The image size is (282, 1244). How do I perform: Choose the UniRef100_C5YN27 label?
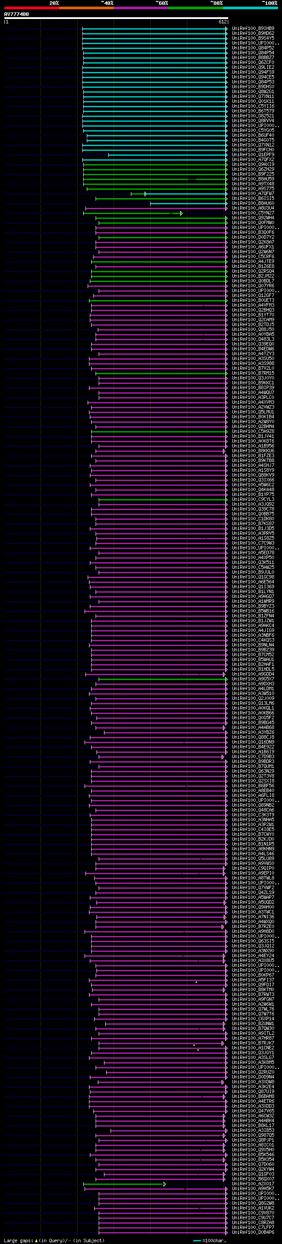coord(253,213)
